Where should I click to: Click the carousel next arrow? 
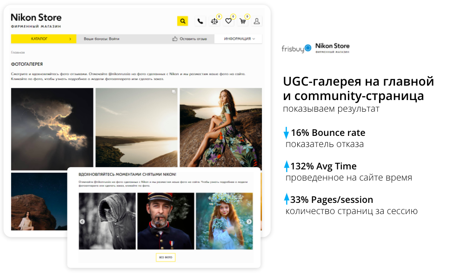click(249, 221)
